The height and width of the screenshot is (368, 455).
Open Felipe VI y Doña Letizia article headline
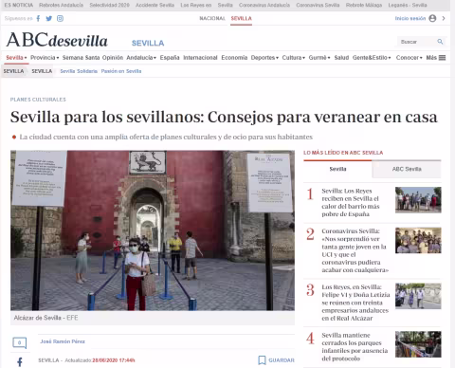[355, 303]
